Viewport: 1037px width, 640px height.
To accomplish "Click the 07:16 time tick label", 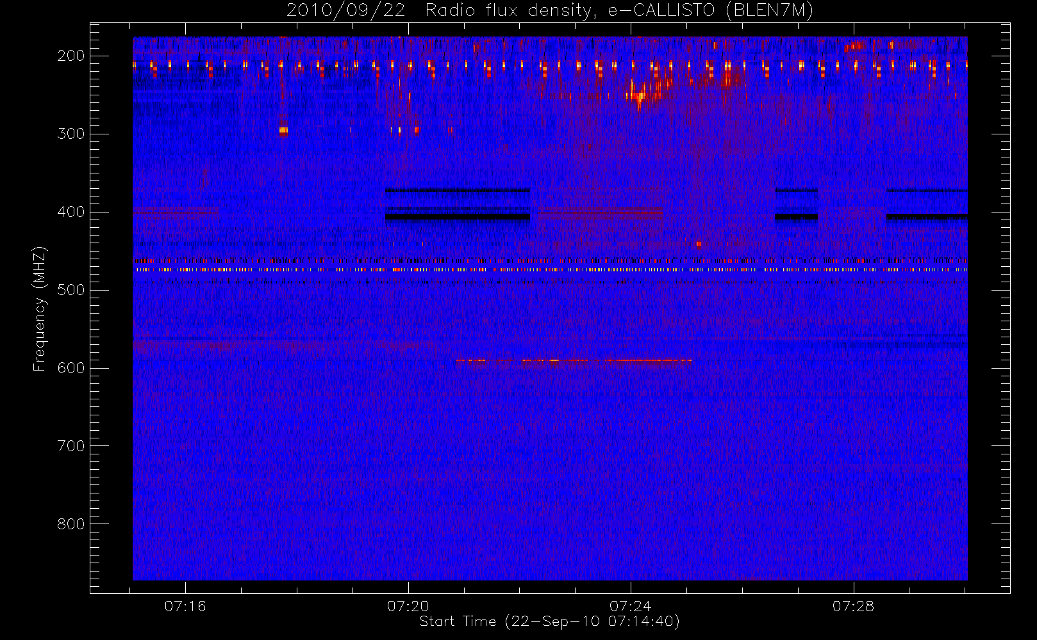I will (x=185, y=606).
